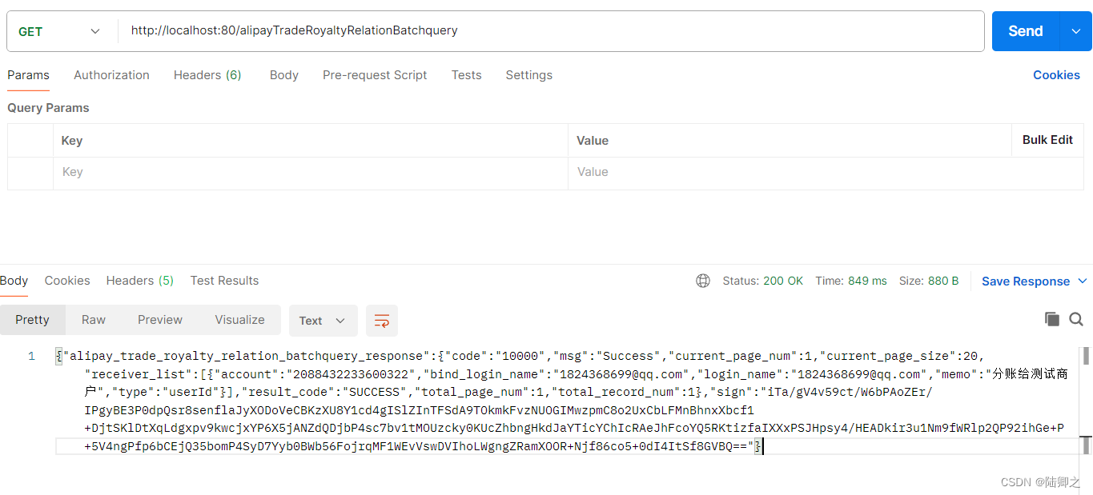Image resolution: width=1093 pixels, height=495 pixels.
Task: Open the Authorization tab
Action: pos(111,75)
